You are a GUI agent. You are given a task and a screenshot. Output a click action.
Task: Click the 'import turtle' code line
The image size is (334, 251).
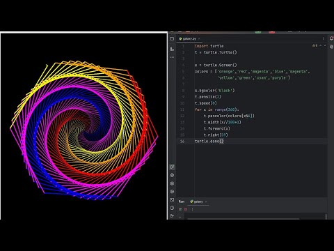(209, 46)
